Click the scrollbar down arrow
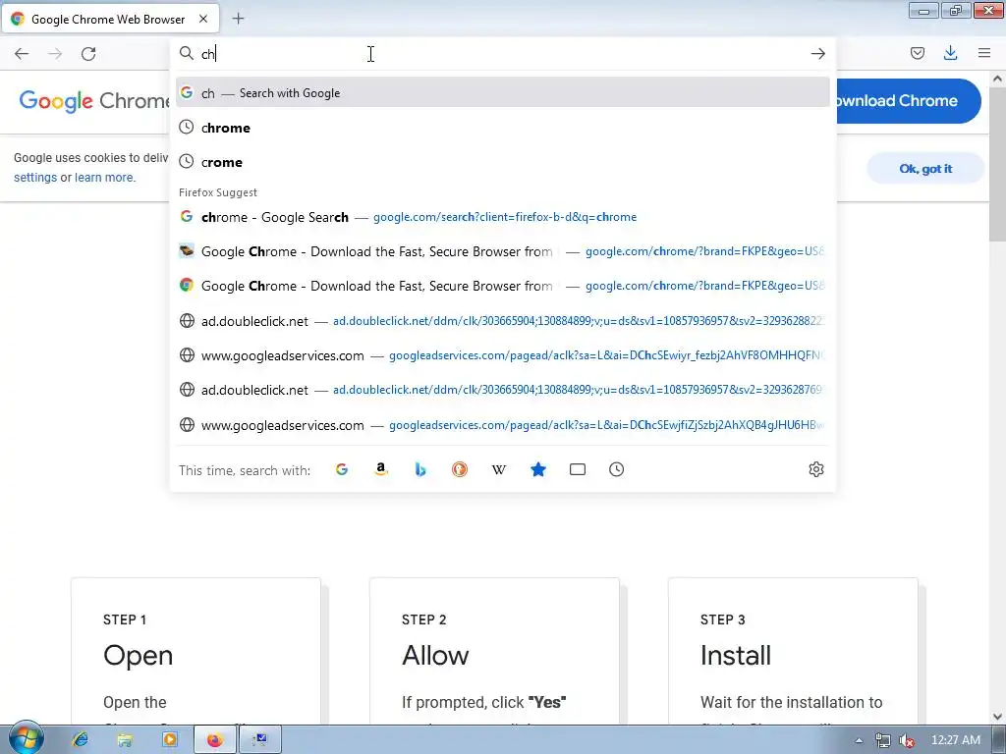1006x754 pixels. click(997, 717)
